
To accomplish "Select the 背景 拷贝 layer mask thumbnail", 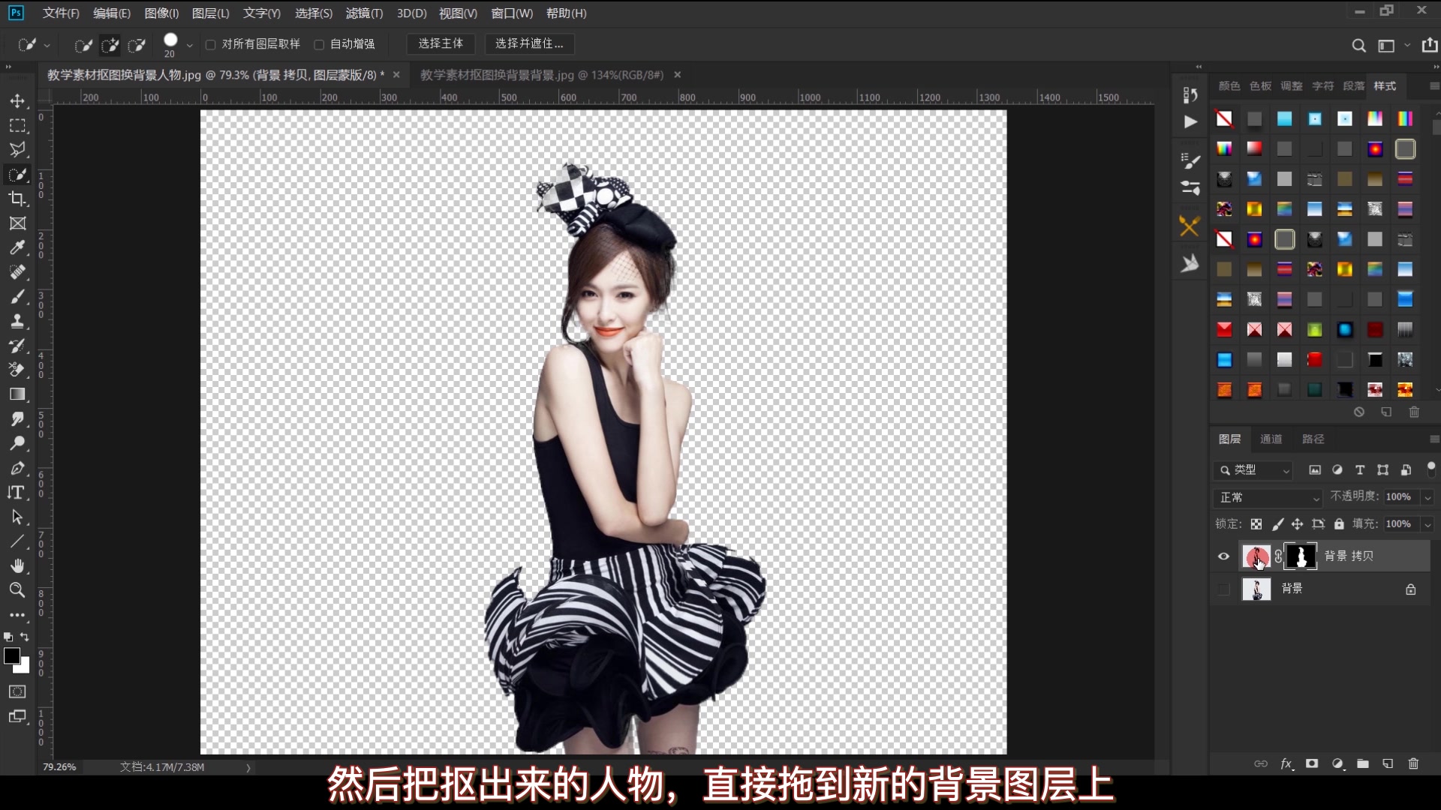I will click(1301, 556).
